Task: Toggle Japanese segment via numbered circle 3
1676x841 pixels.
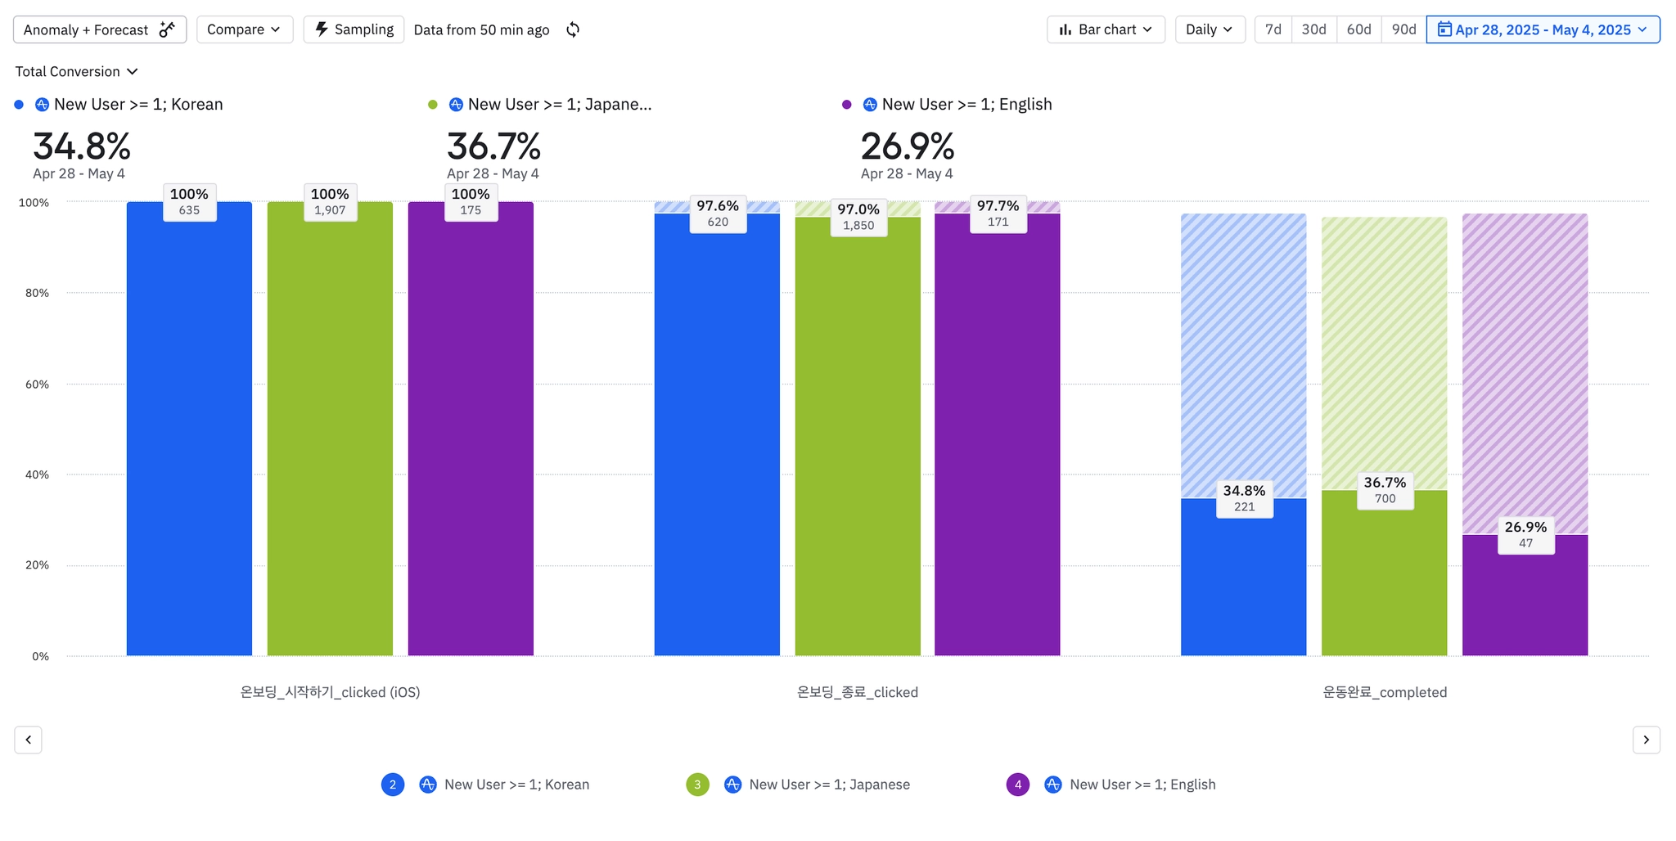Action: 697,785
